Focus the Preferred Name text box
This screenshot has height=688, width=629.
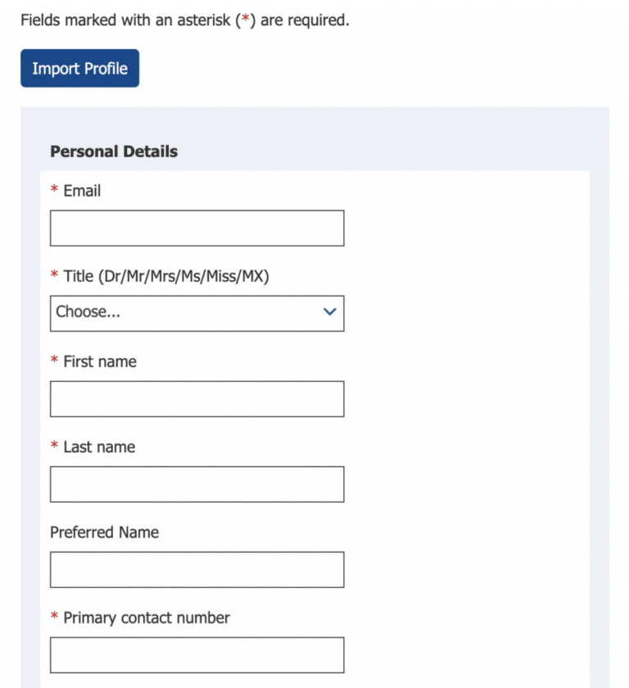(x=197, y=569)
